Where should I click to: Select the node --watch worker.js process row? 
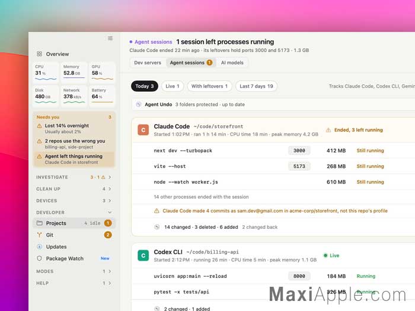pos(273,182)
